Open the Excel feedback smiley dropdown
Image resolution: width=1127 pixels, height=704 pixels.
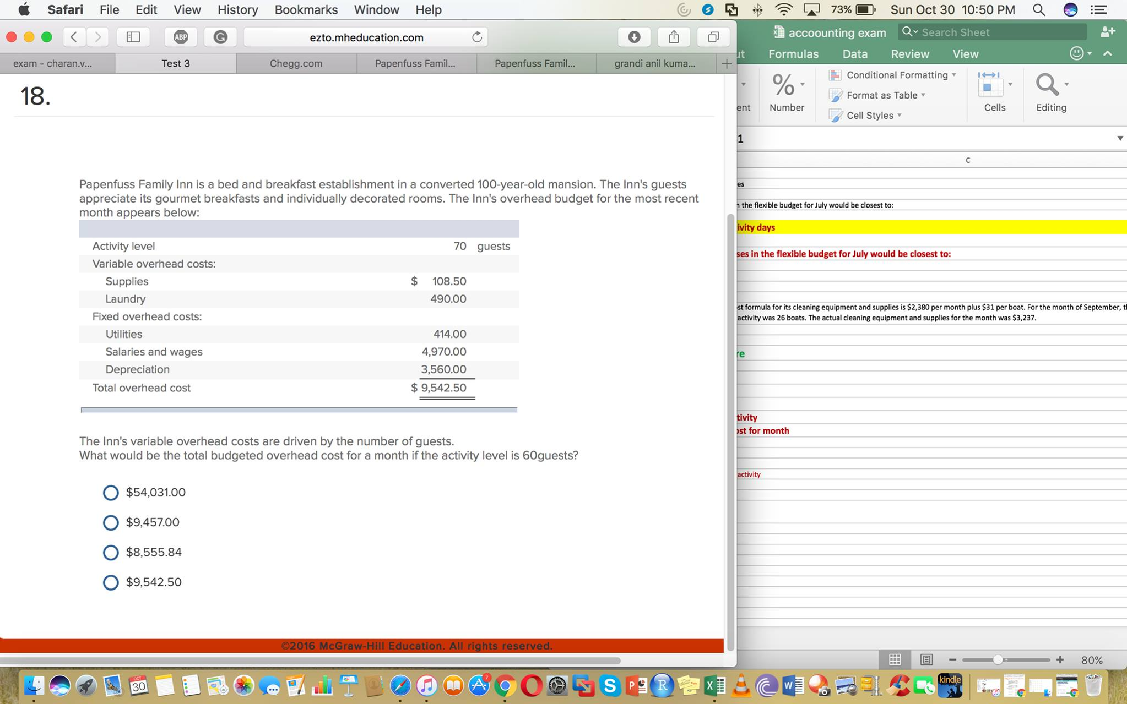click(x=1081, y=53)
